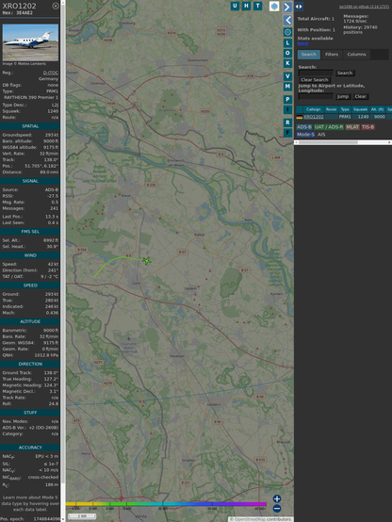Switch to the Columns tab
This screenshot has height=522, width=392.
coord(356,55)
